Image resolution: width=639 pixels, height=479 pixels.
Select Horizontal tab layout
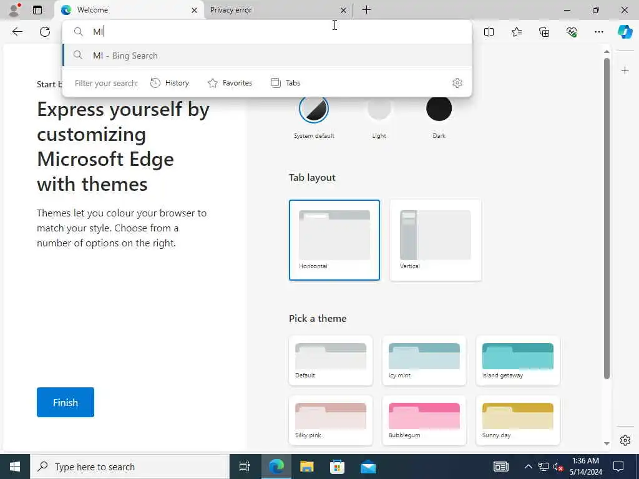(334, 240)
